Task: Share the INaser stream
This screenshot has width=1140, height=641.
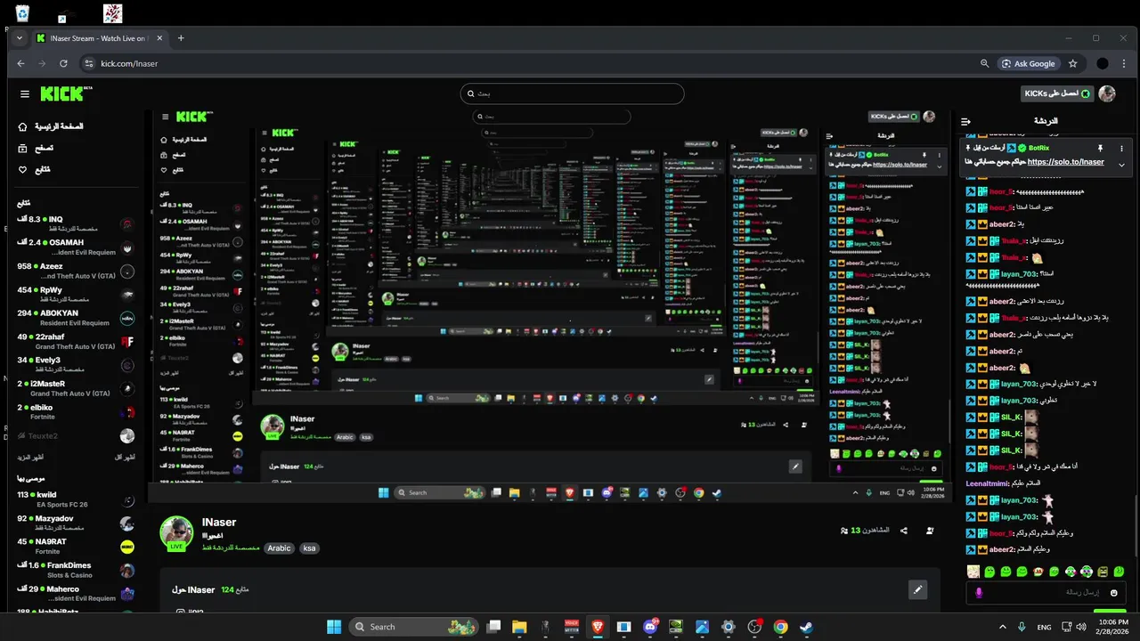Action: coord(904,531)
